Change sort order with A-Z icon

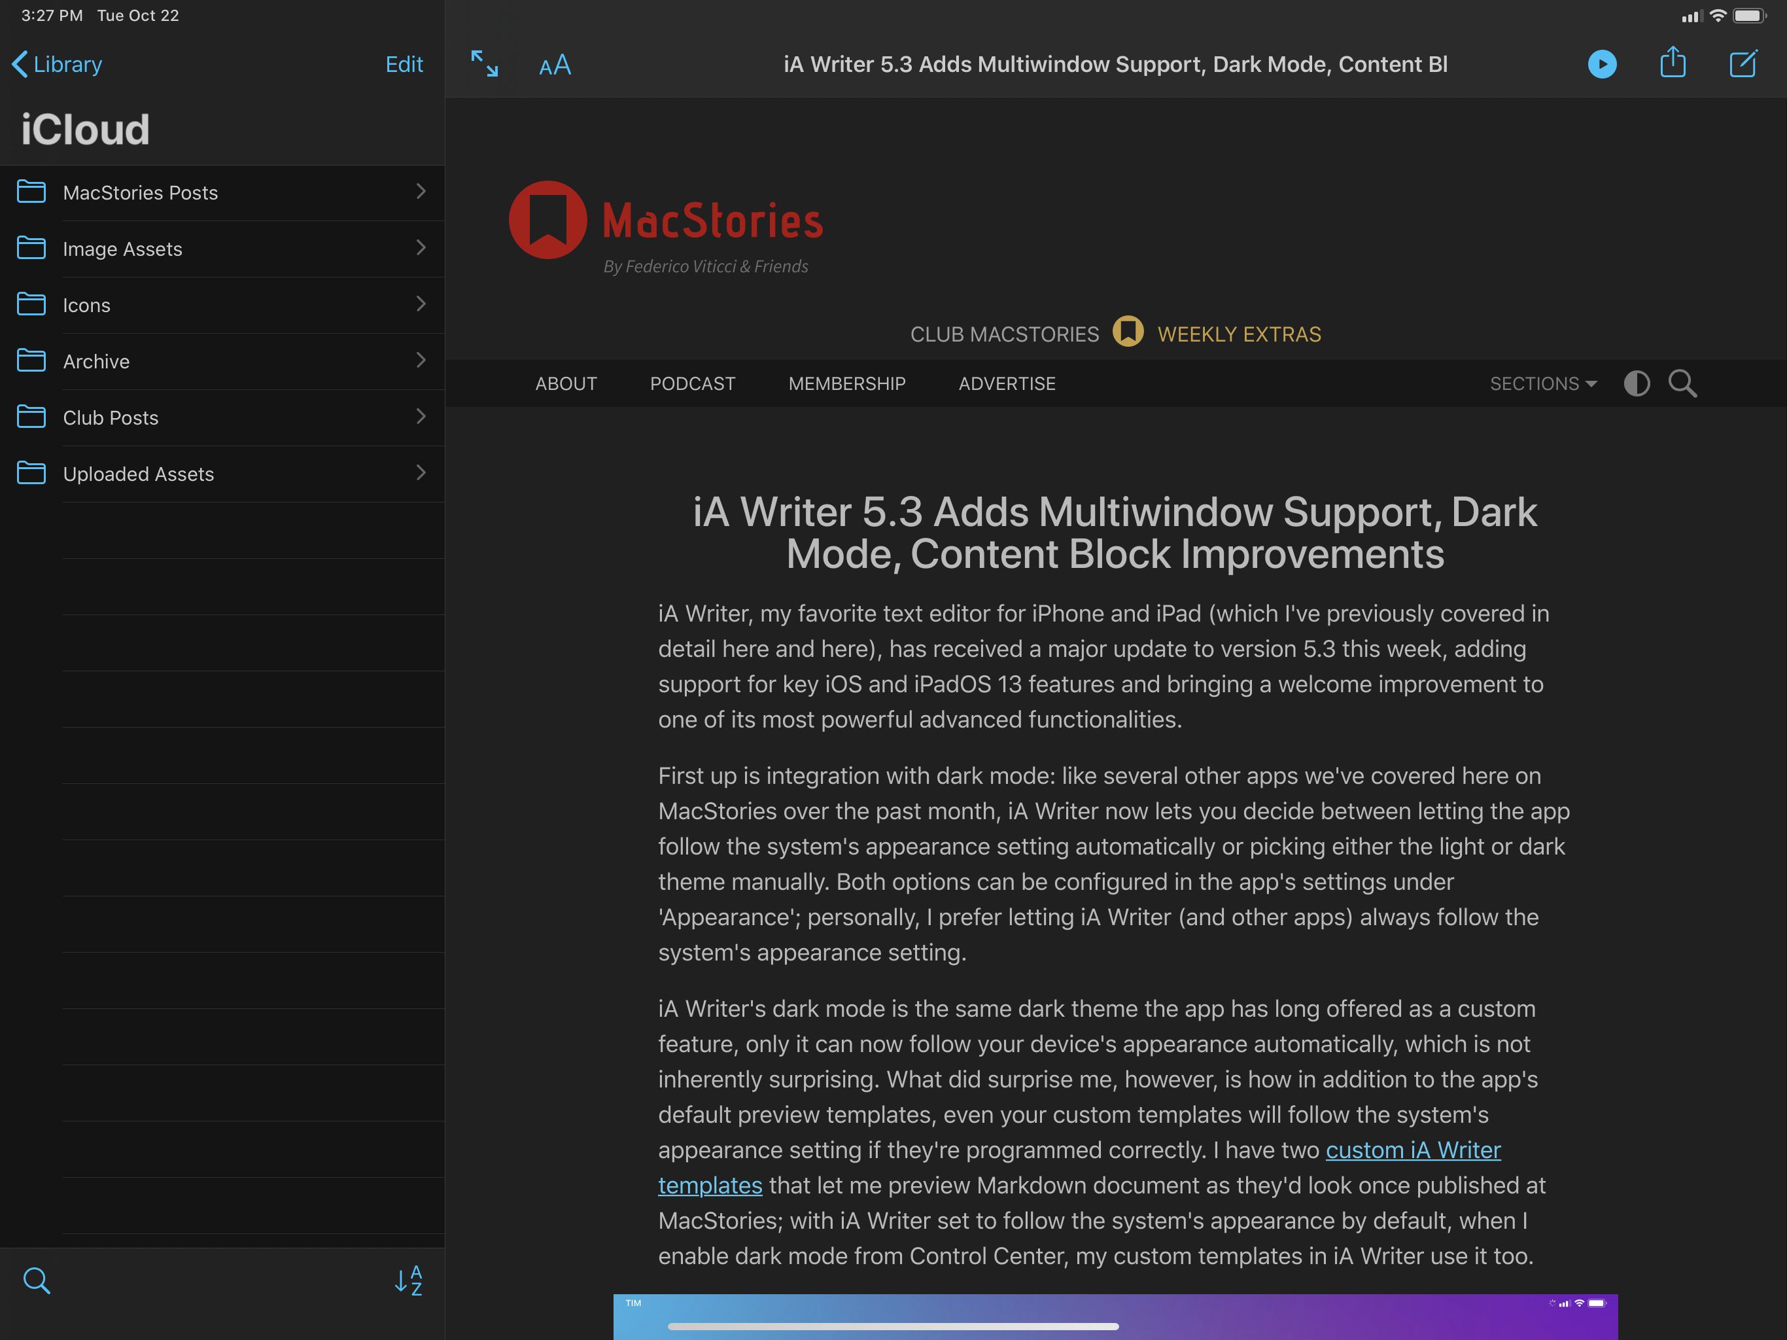(409, 1280)
